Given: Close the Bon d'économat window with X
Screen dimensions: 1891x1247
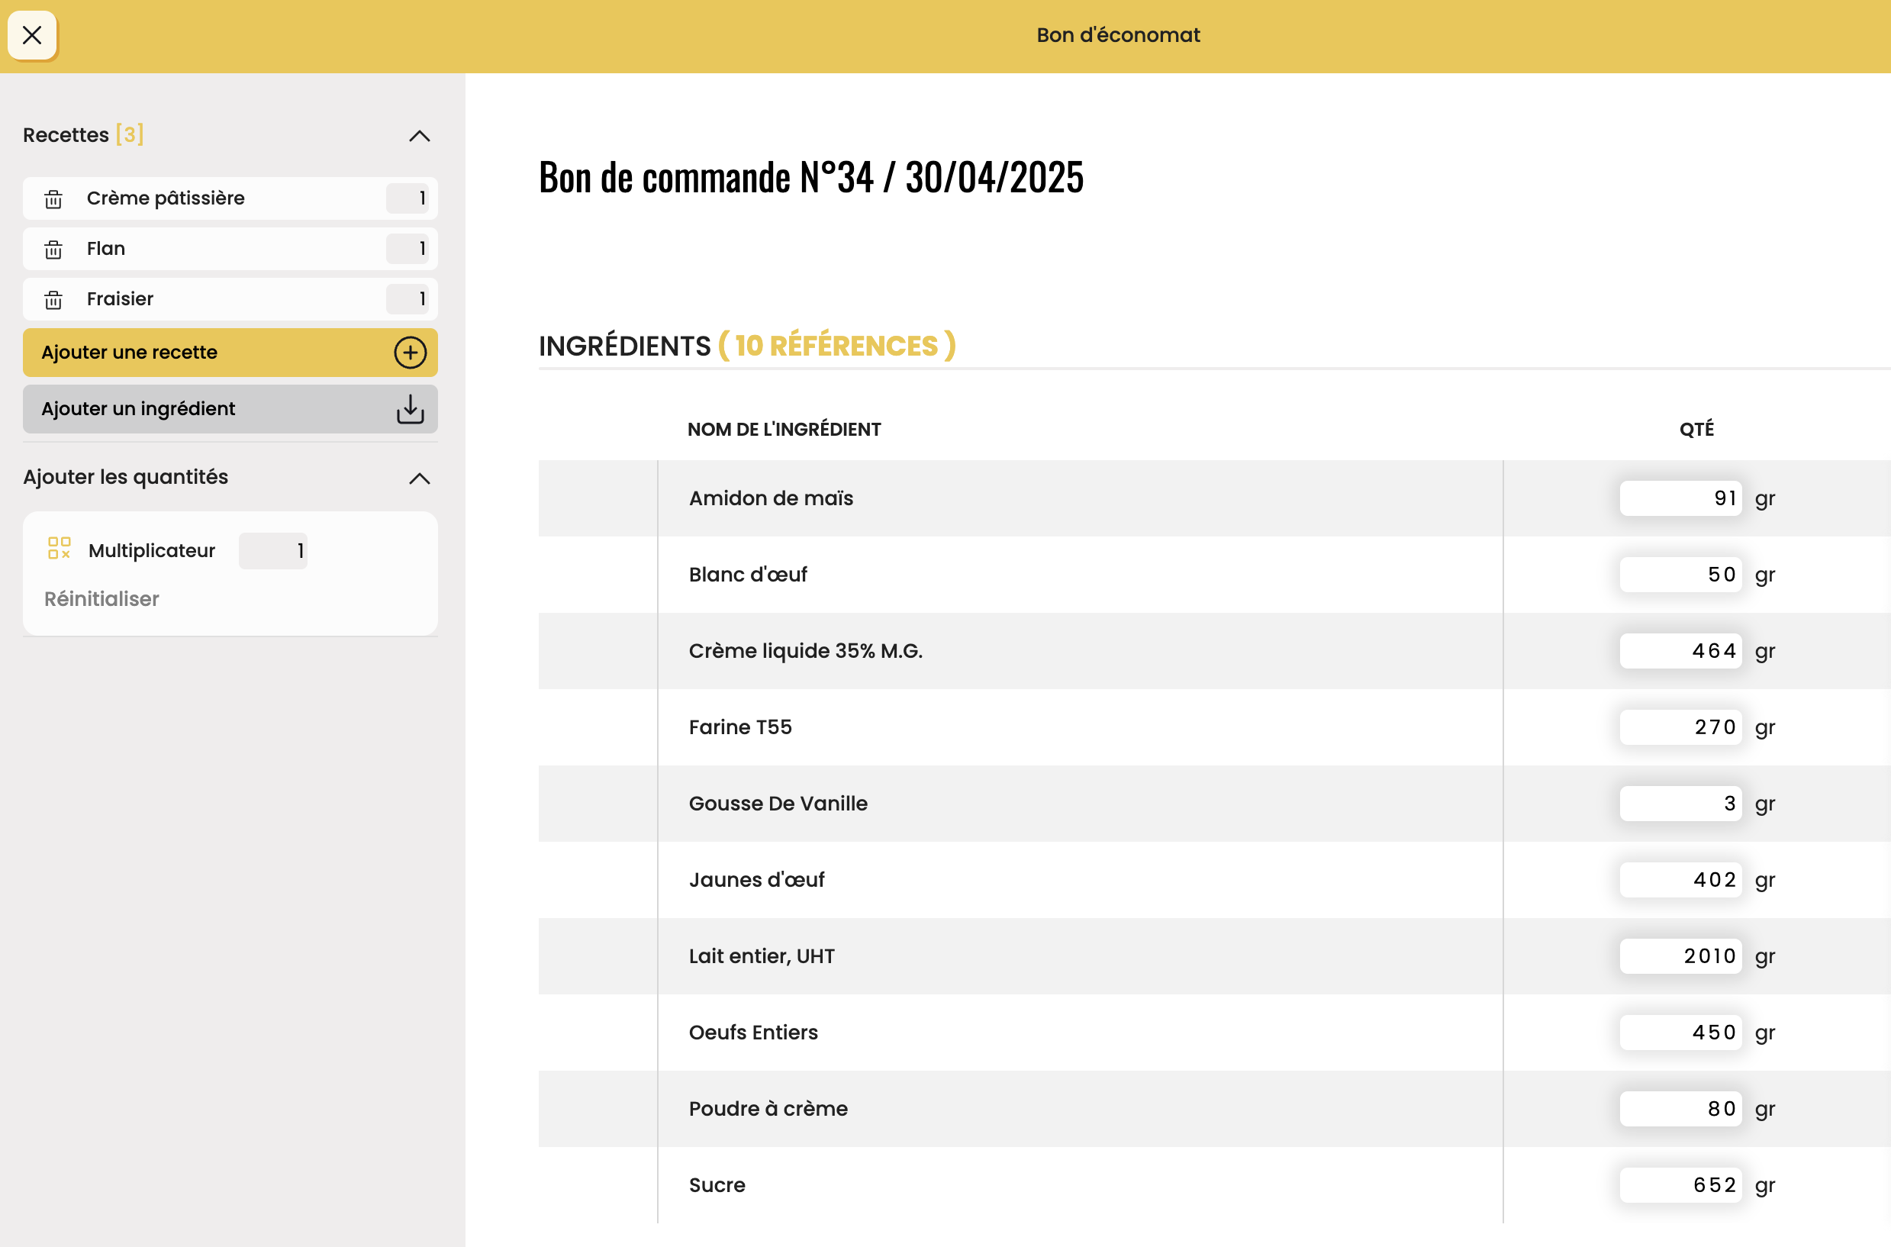Looking at the screenshot, I should 33,35.
